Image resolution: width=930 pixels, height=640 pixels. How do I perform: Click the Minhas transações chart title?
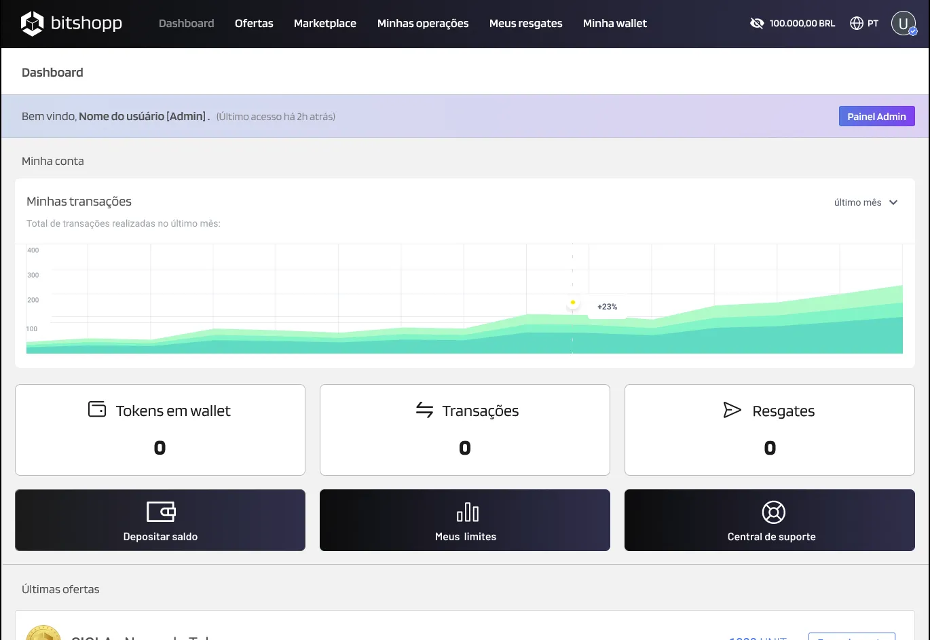click(x=79, y=202)
